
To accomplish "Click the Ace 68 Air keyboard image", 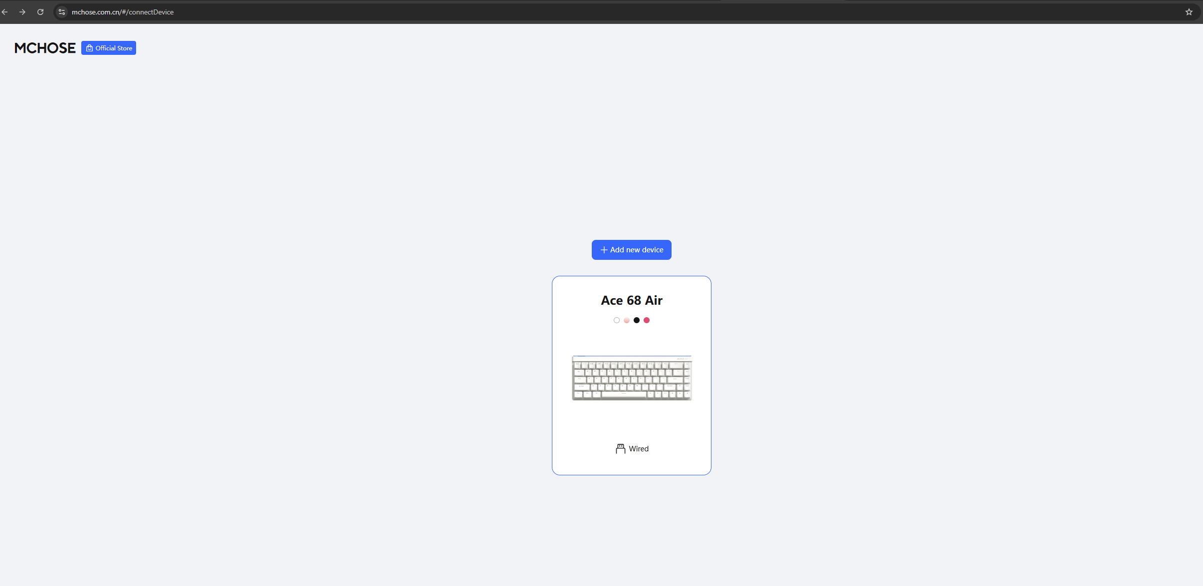I will click(x=632, y=378).
